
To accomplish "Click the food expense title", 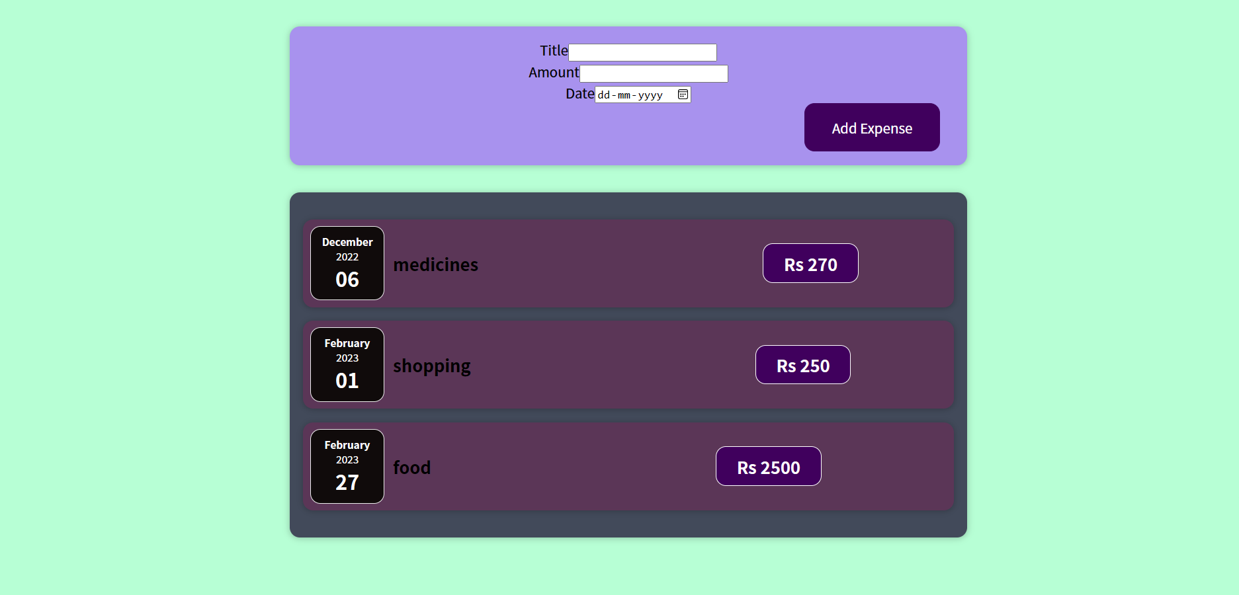I will pyautogui.click(x=411, y=467).
